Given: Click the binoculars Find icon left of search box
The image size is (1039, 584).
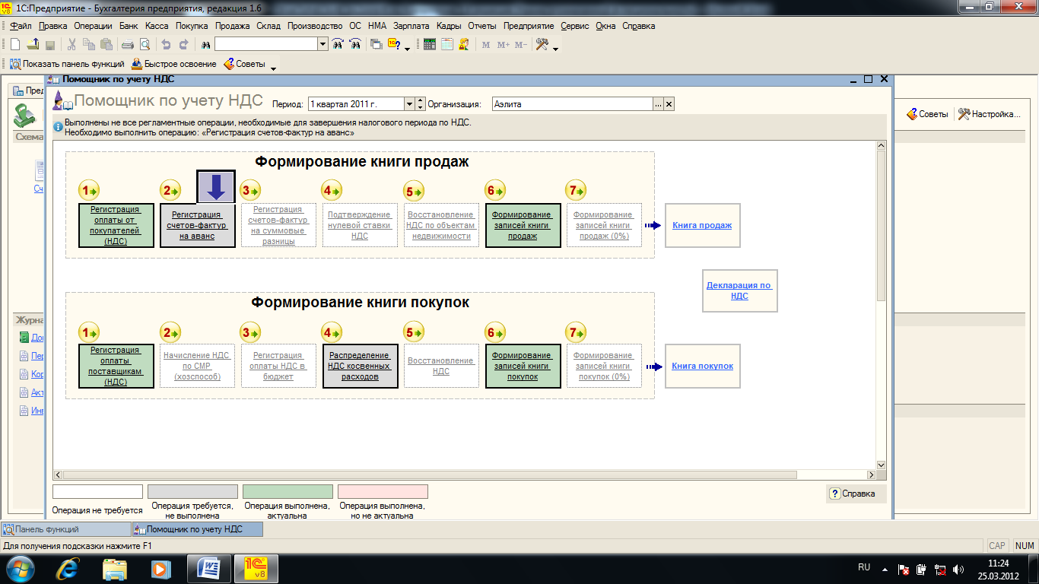Looking at the screenshot, I should [x=205, y=44].
